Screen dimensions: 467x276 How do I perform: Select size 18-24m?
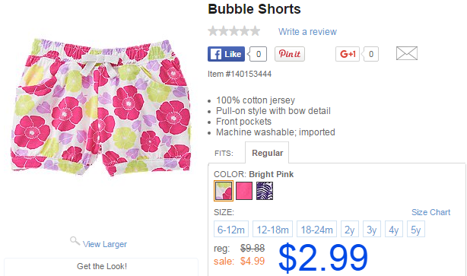(x=316, y=230)
